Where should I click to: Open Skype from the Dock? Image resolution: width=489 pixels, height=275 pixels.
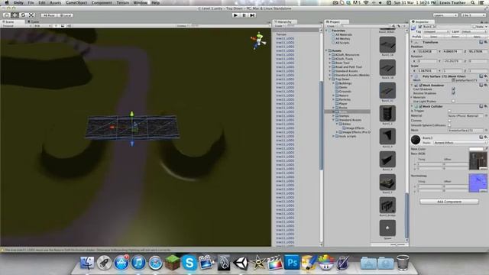(x=189, y=263)
